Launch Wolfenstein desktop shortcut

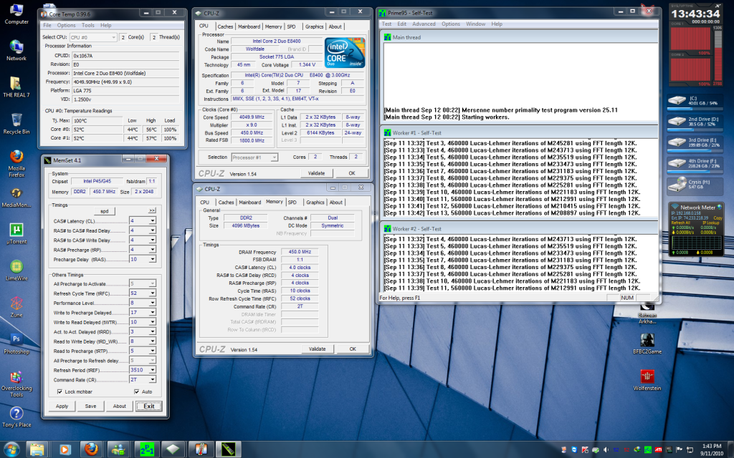click(647, 380)
